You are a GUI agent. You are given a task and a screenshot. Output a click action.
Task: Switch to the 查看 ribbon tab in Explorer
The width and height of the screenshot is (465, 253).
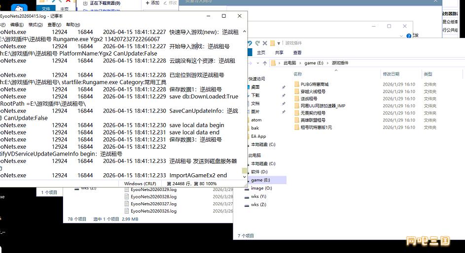[x=297, y=52]
